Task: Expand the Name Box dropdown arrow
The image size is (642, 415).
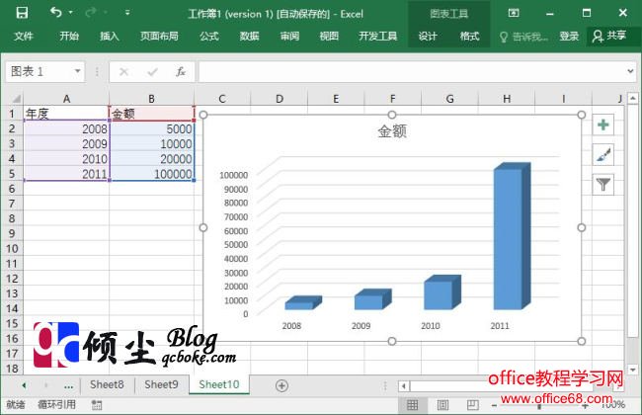Action: 77,71
